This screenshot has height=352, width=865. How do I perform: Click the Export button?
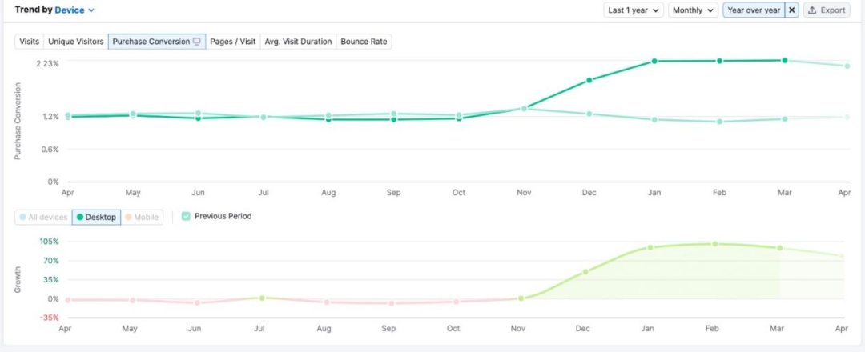[827, 10]
